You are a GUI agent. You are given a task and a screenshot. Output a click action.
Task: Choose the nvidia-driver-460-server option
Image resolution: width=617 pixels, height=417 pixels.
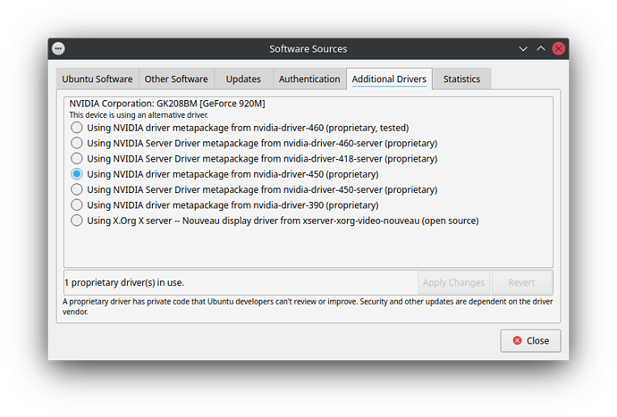[77, 143]
